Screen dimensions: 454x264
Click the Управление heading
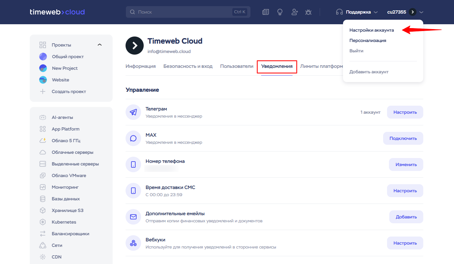pyautogui.click(x=142, y=90)
